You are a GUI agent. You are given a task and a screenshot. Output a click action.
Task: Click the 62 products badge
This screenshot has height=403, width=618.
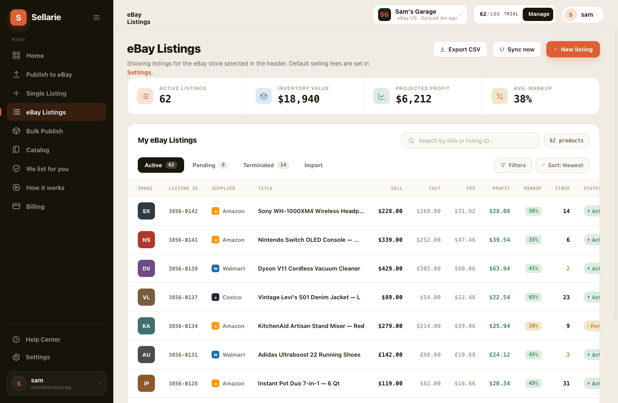pos(566,141)
